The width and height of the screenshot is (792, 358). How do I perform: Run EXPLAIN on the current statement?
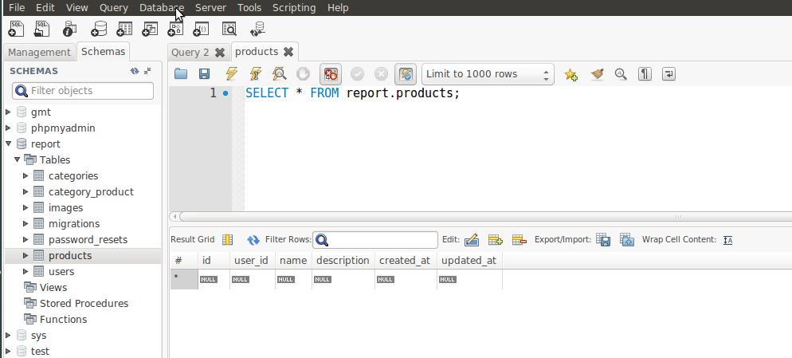pyautogui.click(x=280, y=74)
